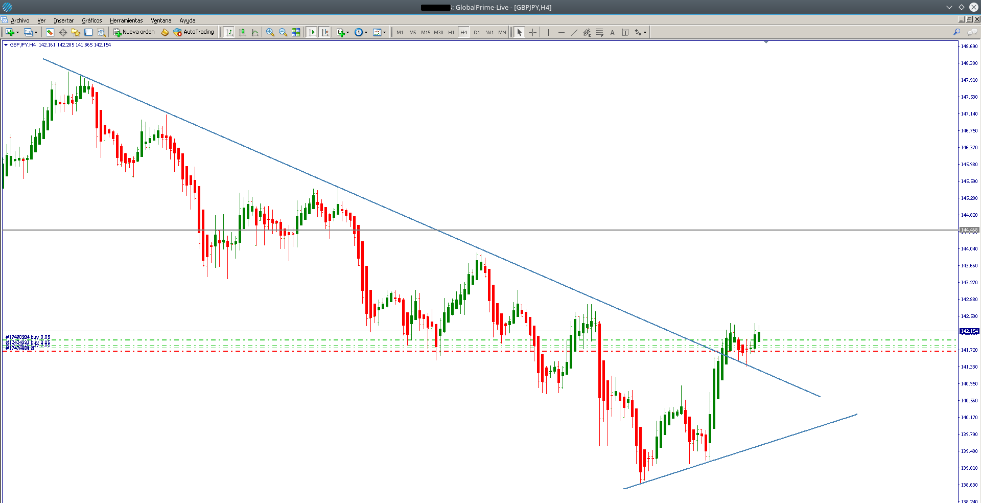Screen dimensions: 981x503
Task: Select the M1 timeframe
Action: point(400,32)
